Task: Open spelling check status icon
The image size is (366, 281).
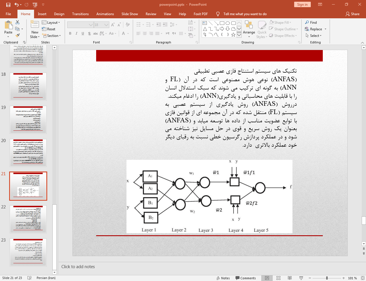Action: point(29,278)
